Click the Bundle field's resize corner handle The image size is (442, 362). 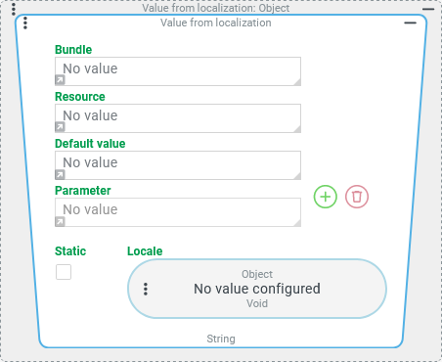pos(297,82)
